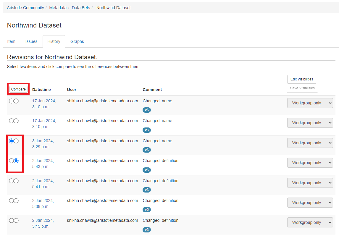Image resolution: width=339 pixels, height=236 pixels.
Task: Go to the Graphs tab
Action: pyautogui.click(x=77, y=41)
